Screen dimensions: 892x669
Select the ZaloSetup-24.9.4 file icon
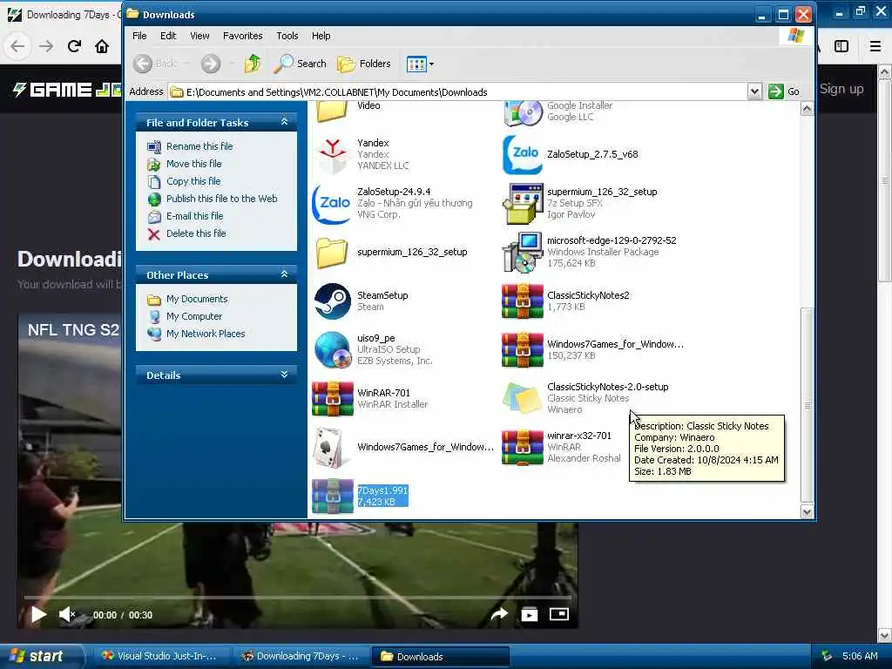click(332, 203)
